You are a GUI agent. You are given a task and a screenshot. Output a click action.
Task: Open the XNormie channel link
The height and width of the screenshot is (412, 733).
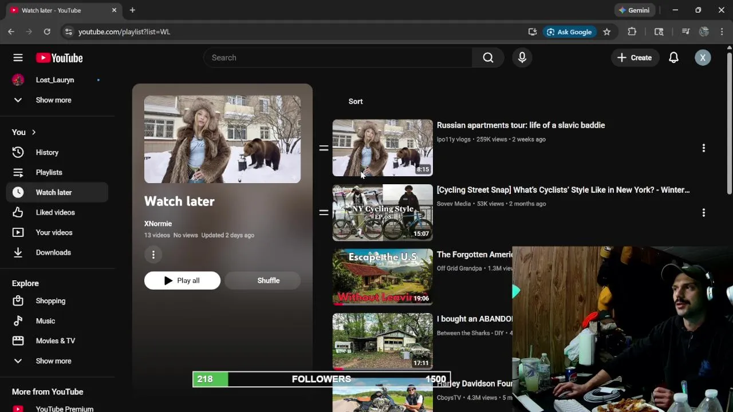click(158, 224)
